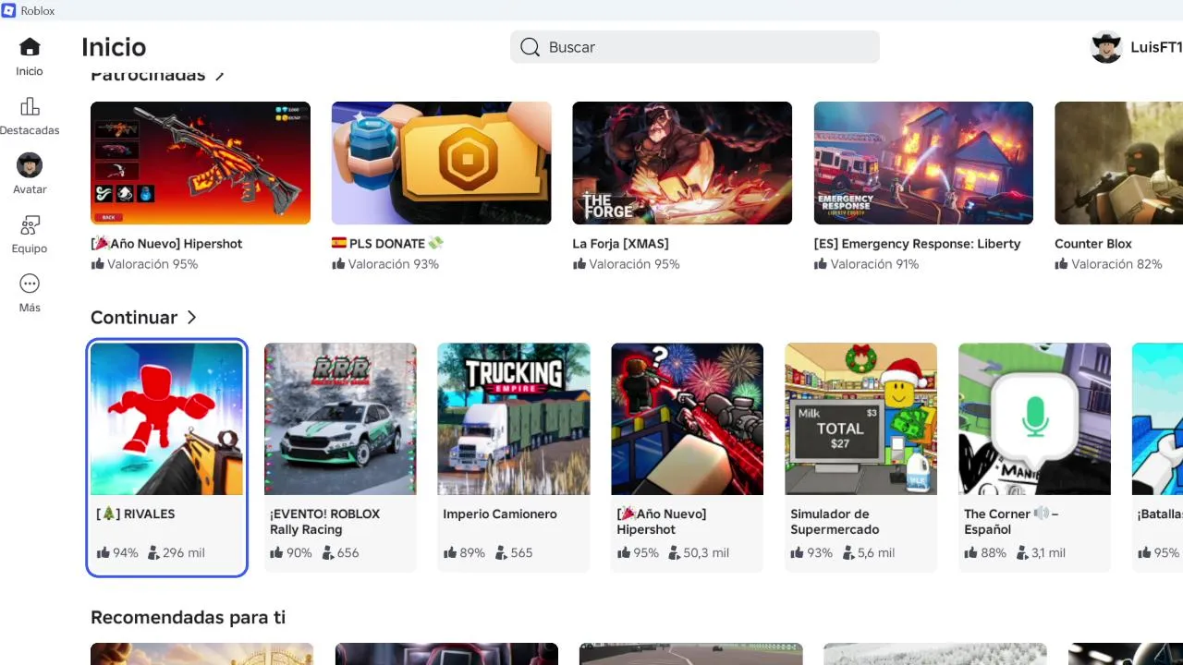This screenshot has width=1183, height=665.
Task: Click the magnifier icon in search bar
Action: 530,47
